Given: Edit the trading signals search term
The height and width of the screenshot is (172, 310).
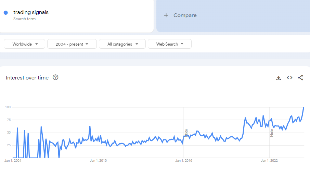Looking at the screenshot, I should pyautogui.click(x=31, y=12).
